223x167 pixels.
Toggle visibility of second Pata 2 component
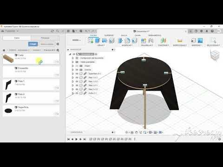coord(77,89)
